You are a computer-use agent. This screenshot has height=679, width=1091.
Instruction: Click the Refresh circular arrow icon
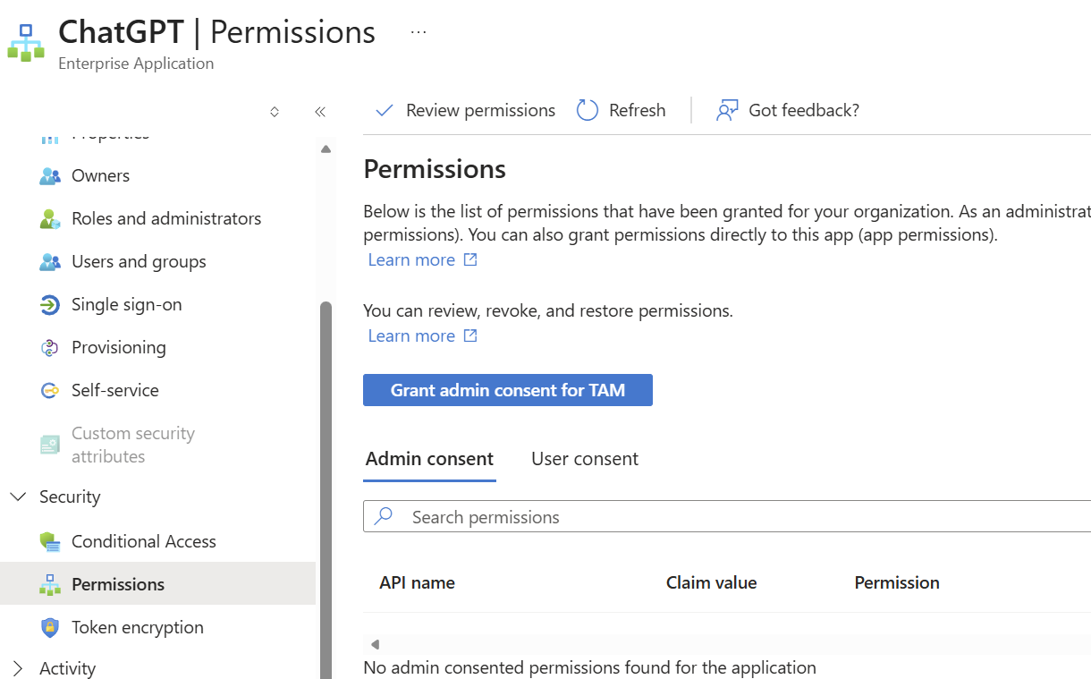pos(587,110)
